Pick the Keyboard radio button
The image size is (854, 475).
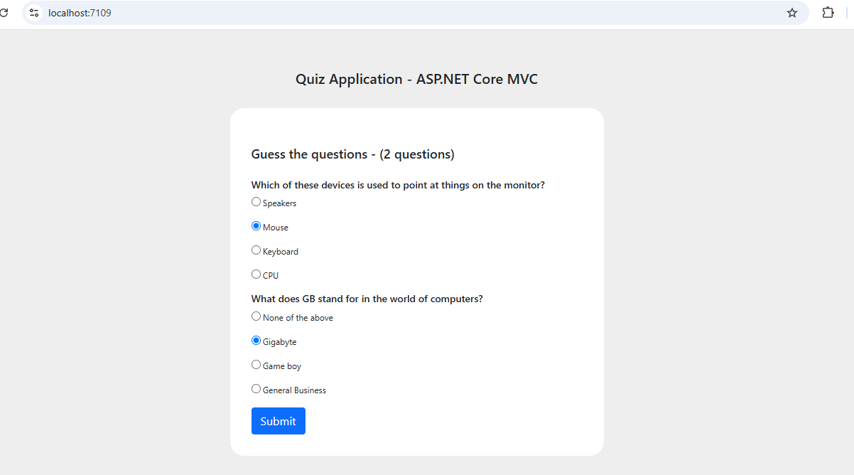pos(256,250)
